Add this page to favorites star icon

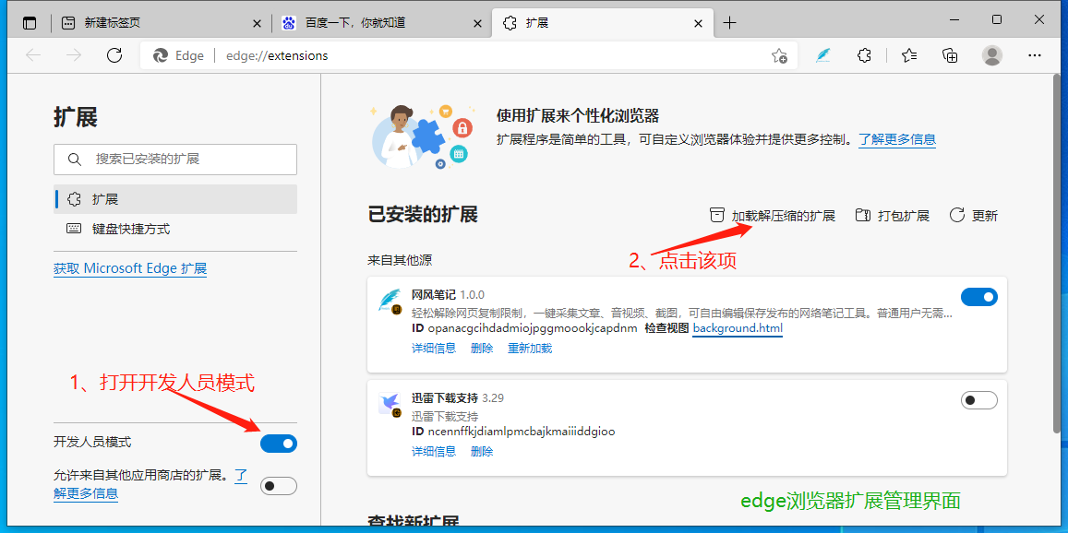point(779,56)
